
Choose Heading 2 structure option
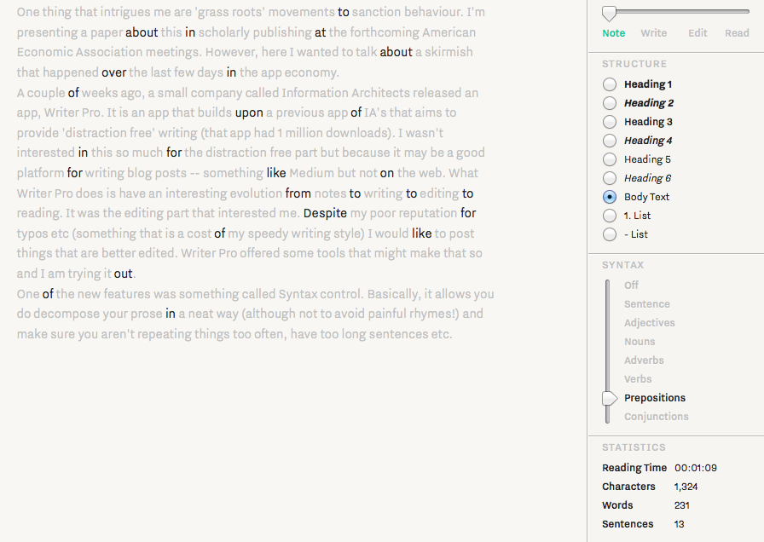(x=610, y=103)
